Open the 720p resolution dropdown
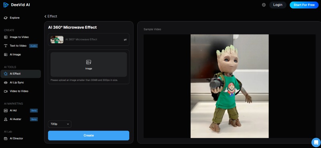The image size is (321, 148). [x=59, y=124]
